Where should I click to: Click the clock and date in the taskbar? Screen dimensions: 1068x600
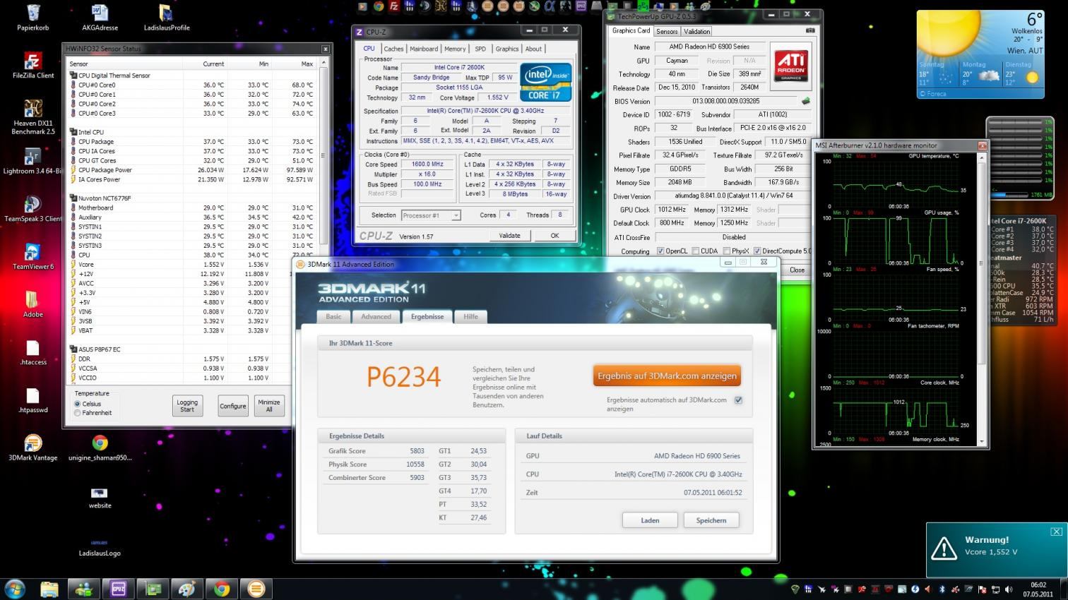tap(1038, 589)
